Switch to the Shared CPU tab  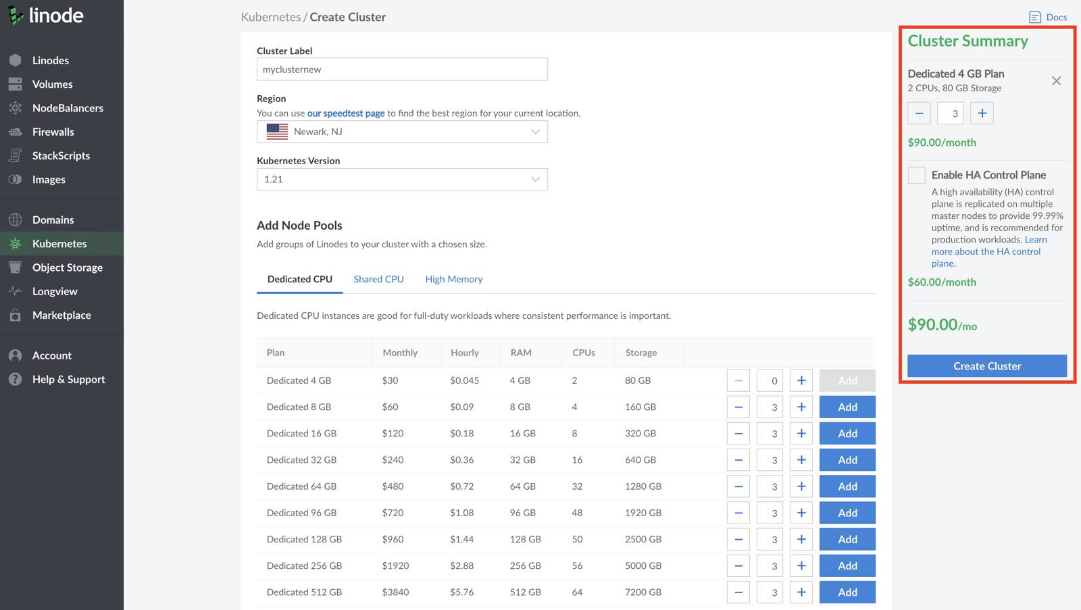coord(378,279)
